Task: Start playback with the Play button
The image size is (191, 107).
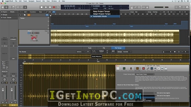Action: 46,7
